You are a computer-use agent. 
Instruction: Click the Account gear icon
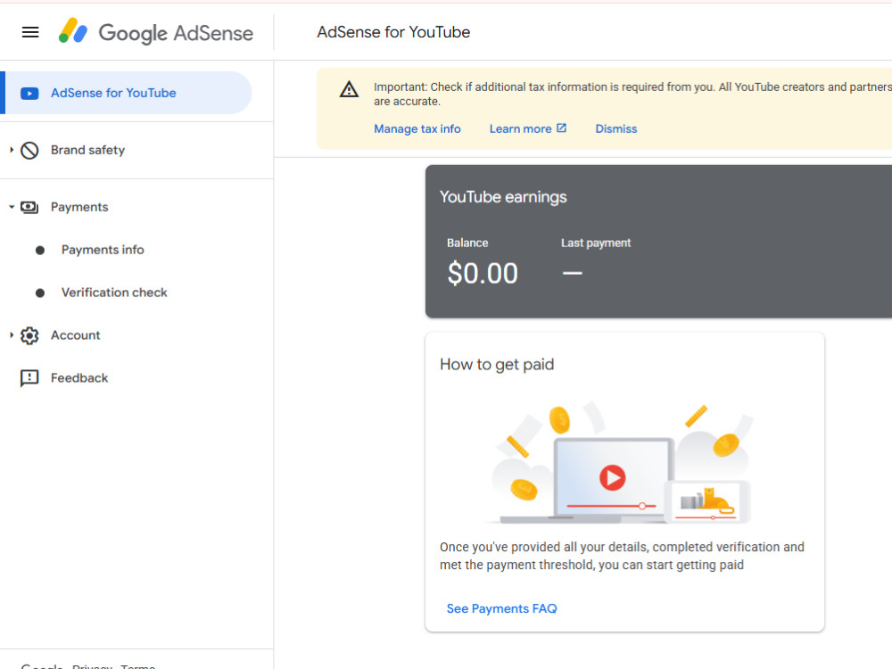29,335
